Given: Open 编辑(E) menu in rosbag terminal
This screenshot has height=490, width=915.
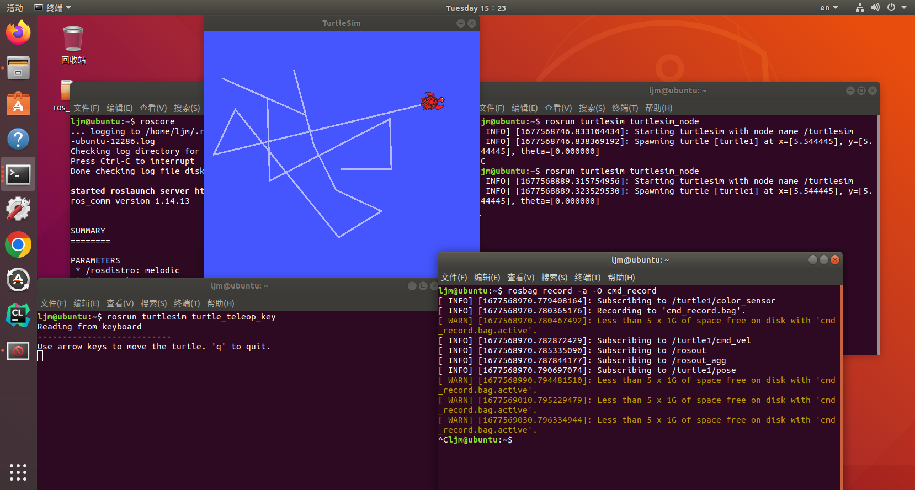Looking at the screenshot, I should pos(487,278).
